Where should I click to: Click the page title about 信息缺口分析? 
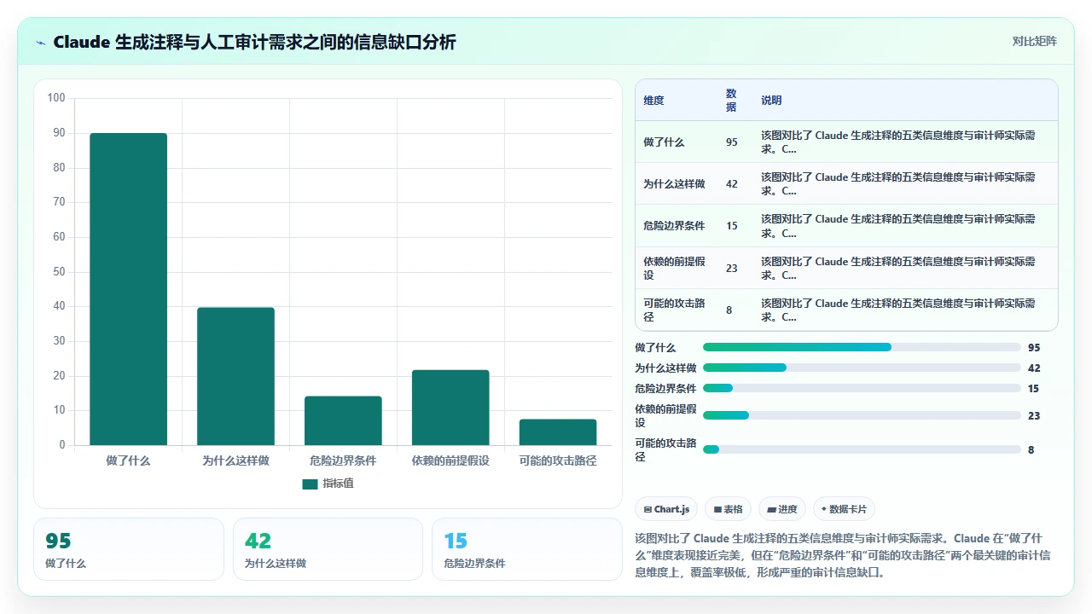[x=254, y=42]
